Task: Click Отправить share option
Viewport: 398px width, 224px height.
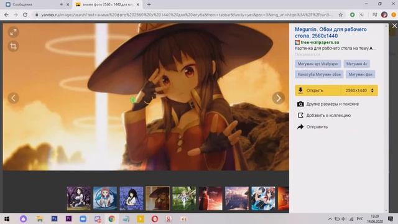Action: tap(317, 127)
